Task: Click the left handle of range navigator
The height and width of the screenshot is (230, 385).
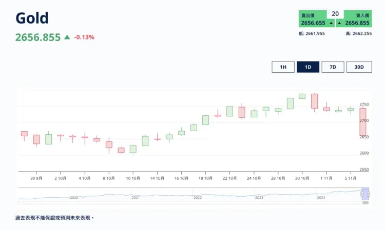Action: point(362,194)
